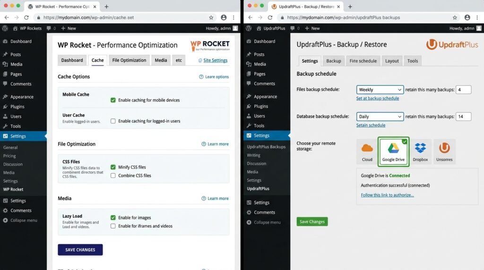484x270 pixels.
Task: Reload the UpdraftPlus browser page
Action: point(270,17)
